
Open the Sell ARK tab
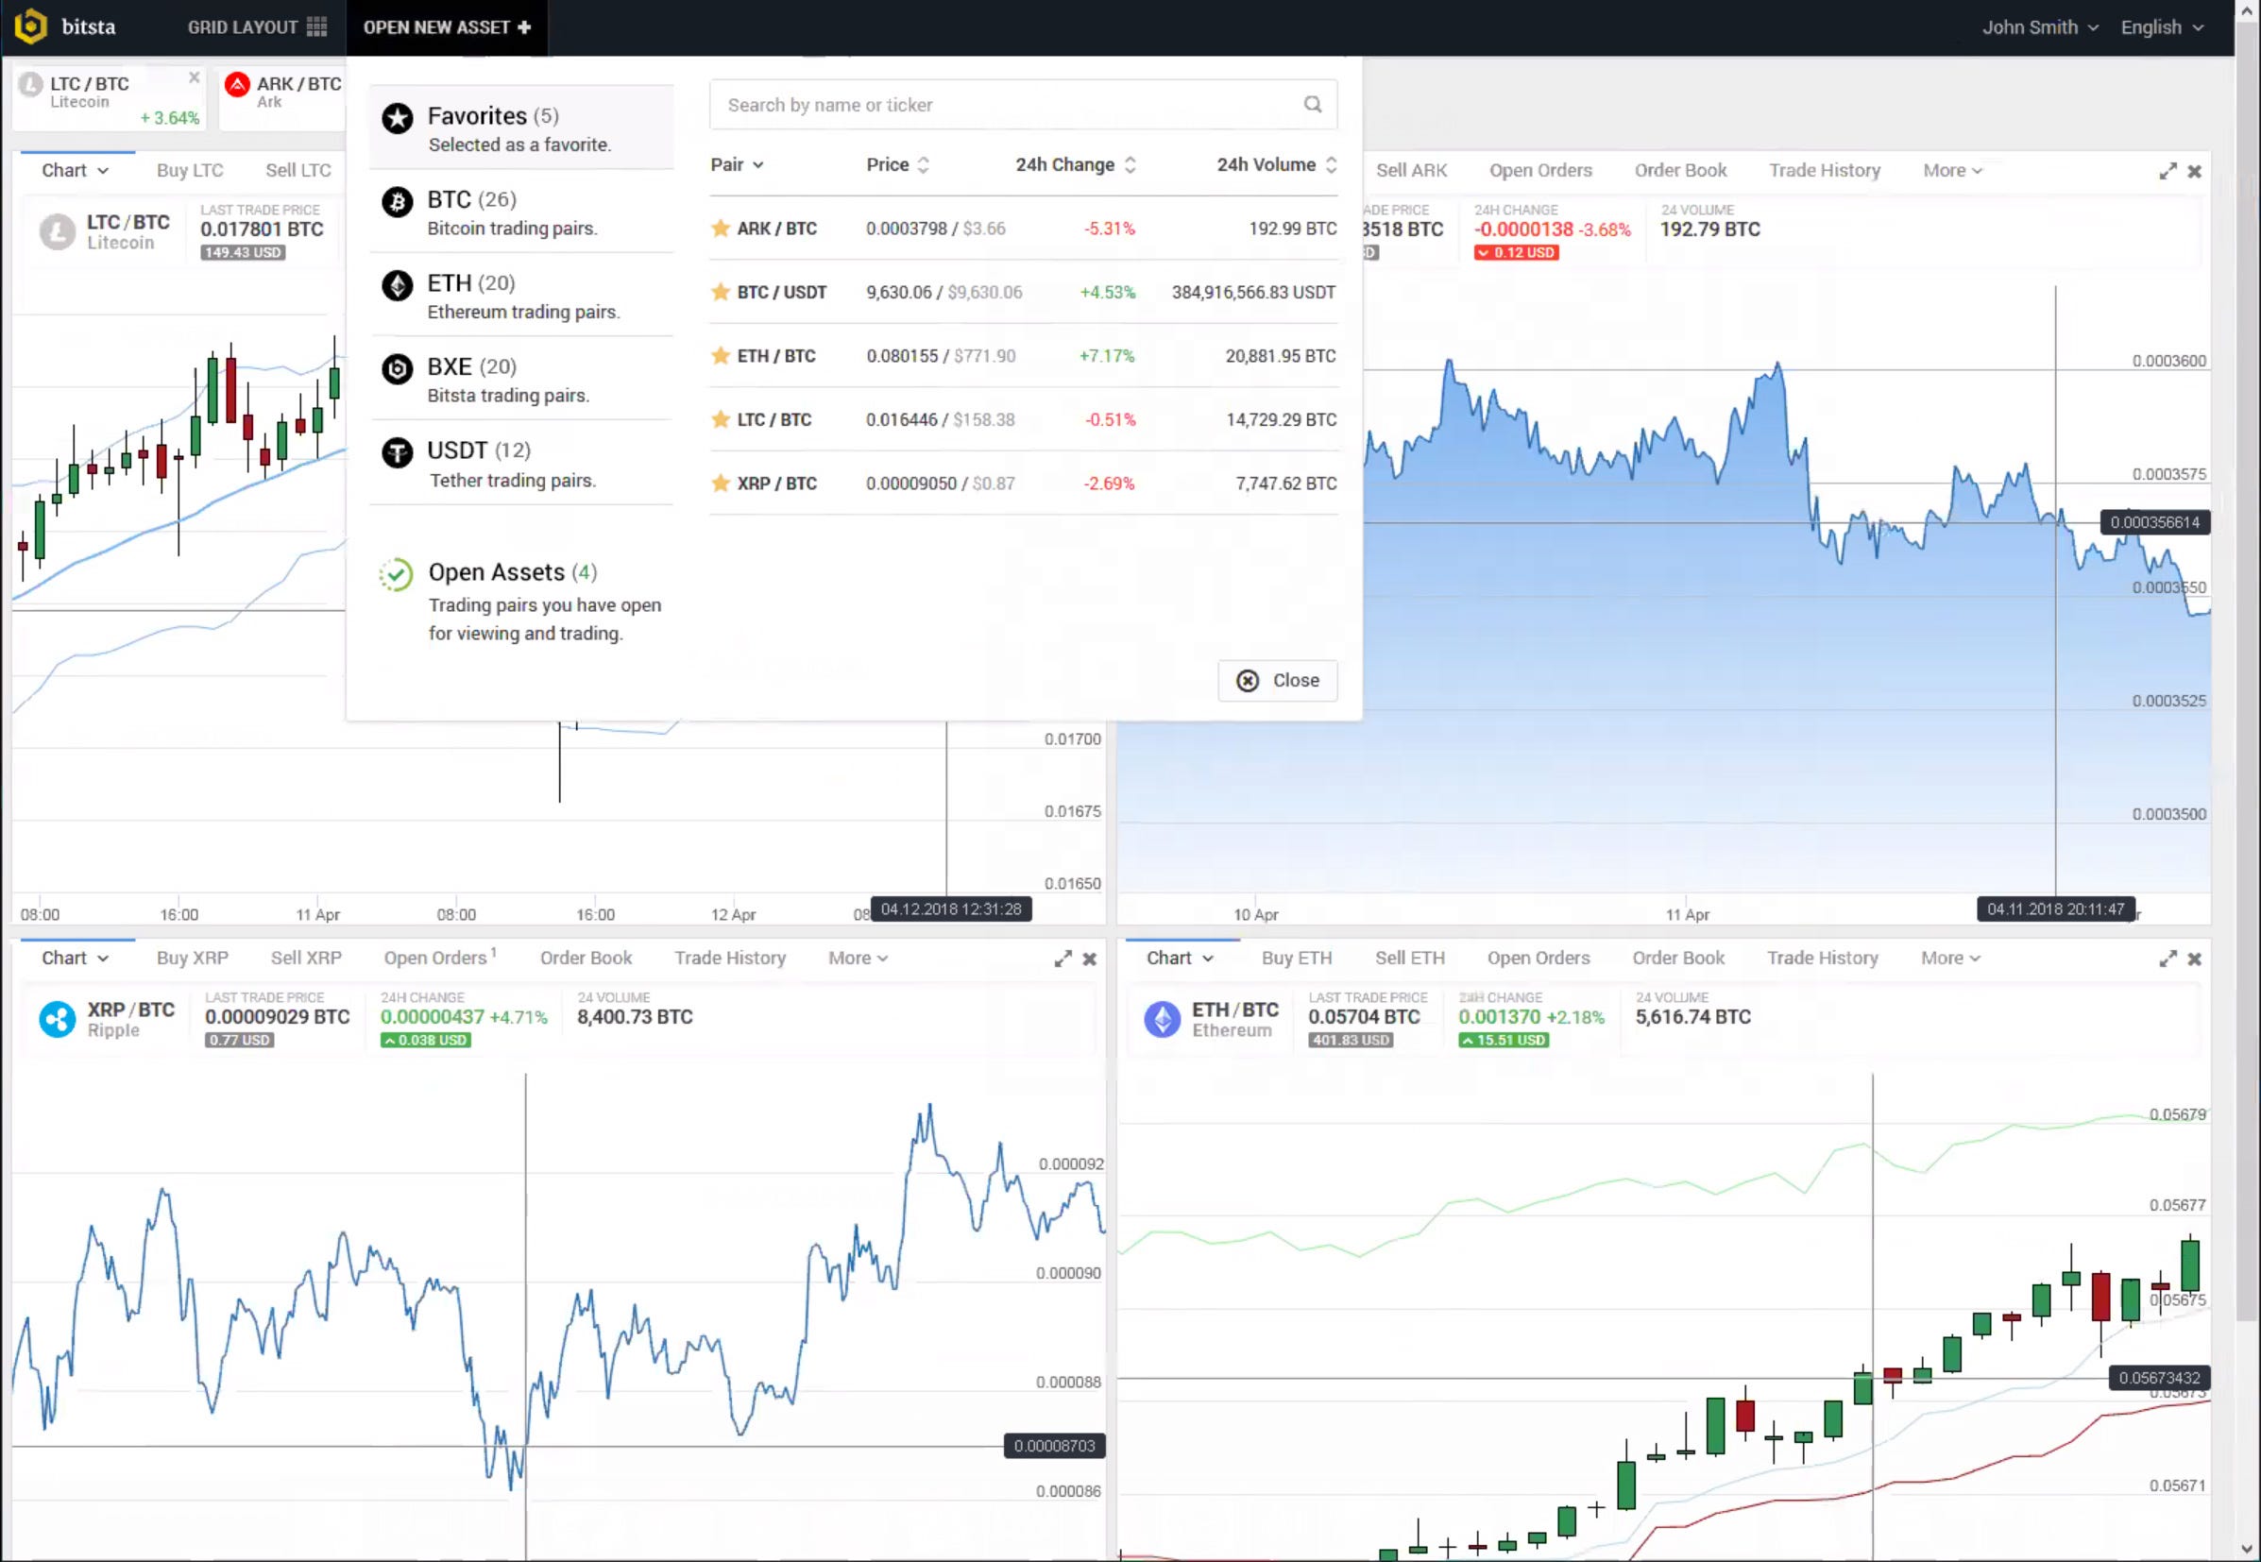pyautogui.click(x=1411, y=170)
